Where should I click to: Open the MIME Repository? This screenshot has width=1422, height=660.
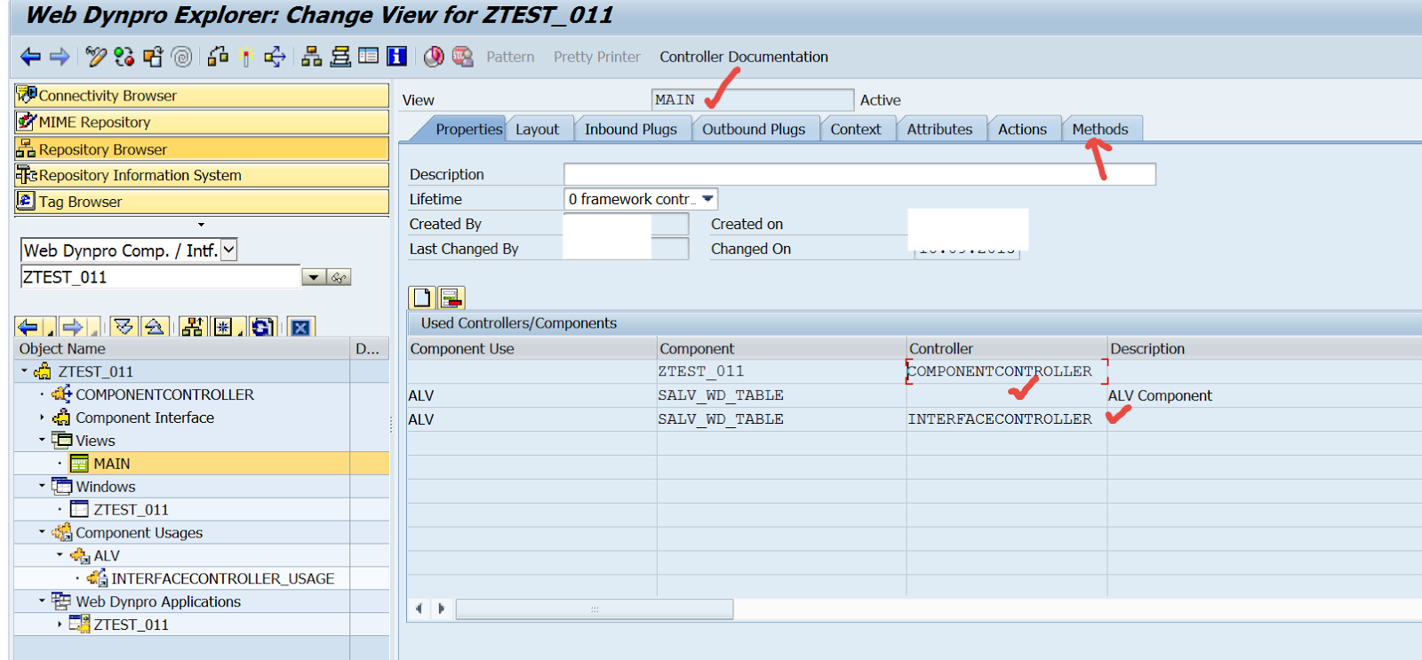pyautogui.click(x=202, y=123)
